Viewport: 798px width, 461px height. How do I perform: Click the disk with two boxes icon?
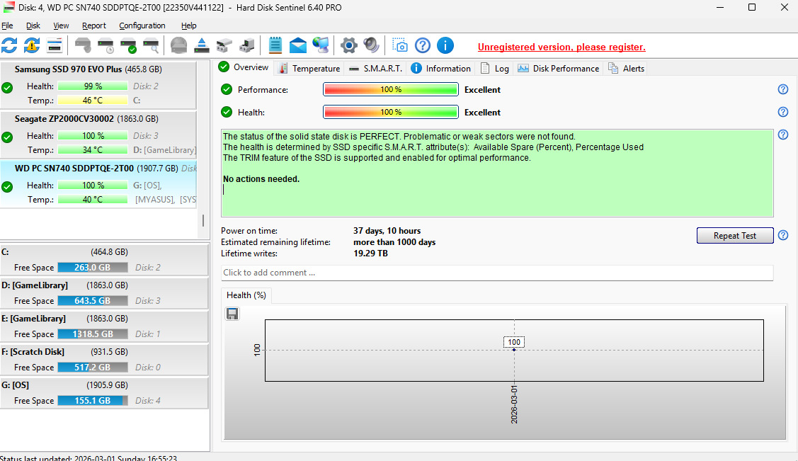click(x=224, y=45)
